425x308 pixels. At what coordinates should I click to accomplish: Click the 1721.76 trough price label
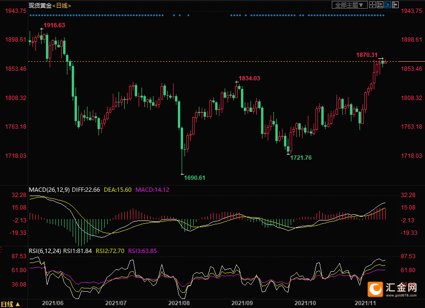tap(301, 158)
